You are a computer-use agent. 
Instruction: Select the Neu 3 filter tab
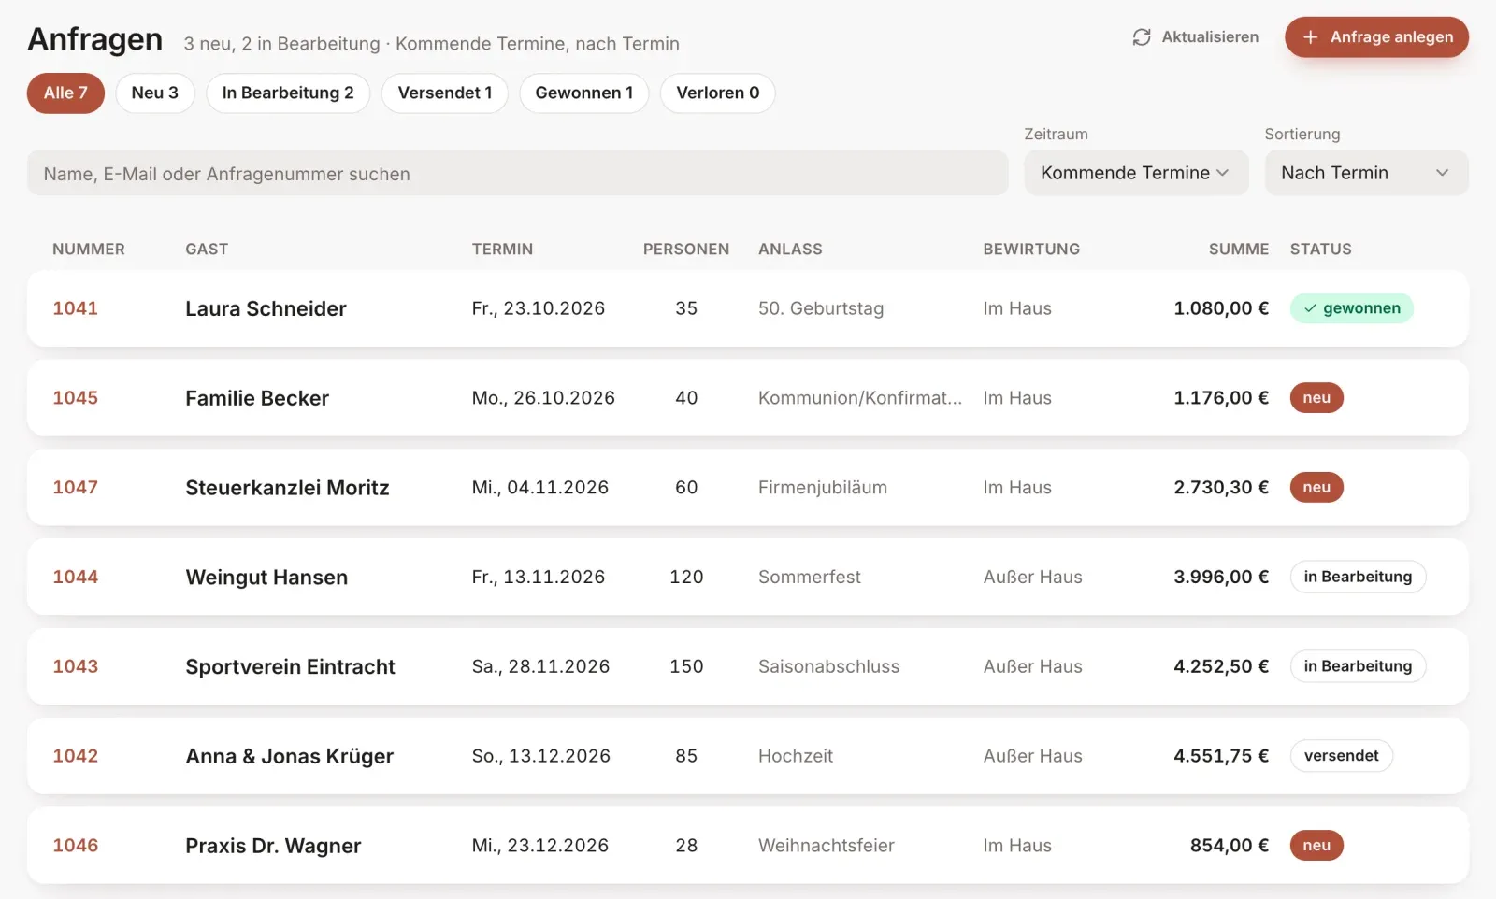(x=155, y=93)
